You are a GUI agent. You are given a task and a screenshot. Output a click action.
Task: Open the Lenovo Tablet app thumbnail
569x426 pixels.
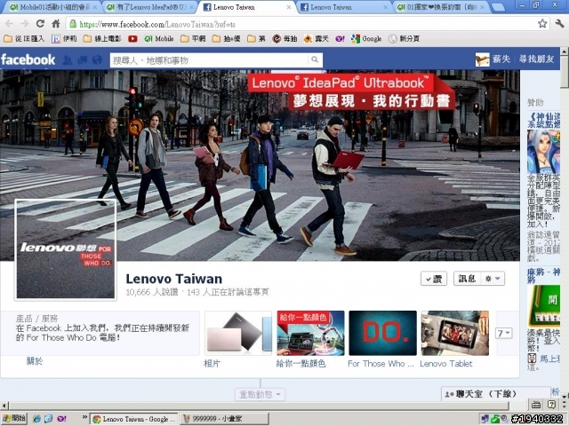click(x=454, y=333)
